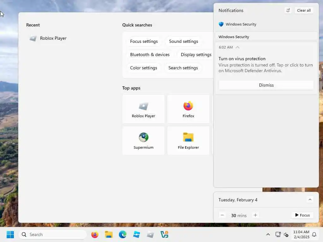This screenshot has height=242, width=323.
Task: Increase focus time with plus button
Action: pyautogui.click(x=255, y=215)
